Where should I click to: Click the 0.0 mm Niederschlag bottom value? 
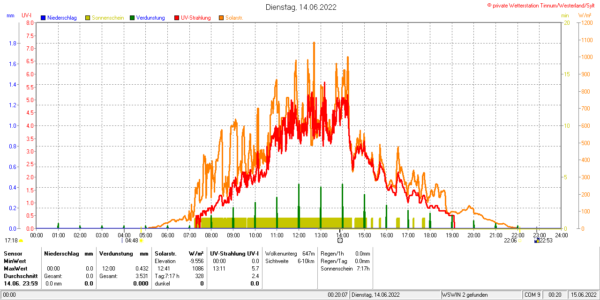click(x=53, y=284)
